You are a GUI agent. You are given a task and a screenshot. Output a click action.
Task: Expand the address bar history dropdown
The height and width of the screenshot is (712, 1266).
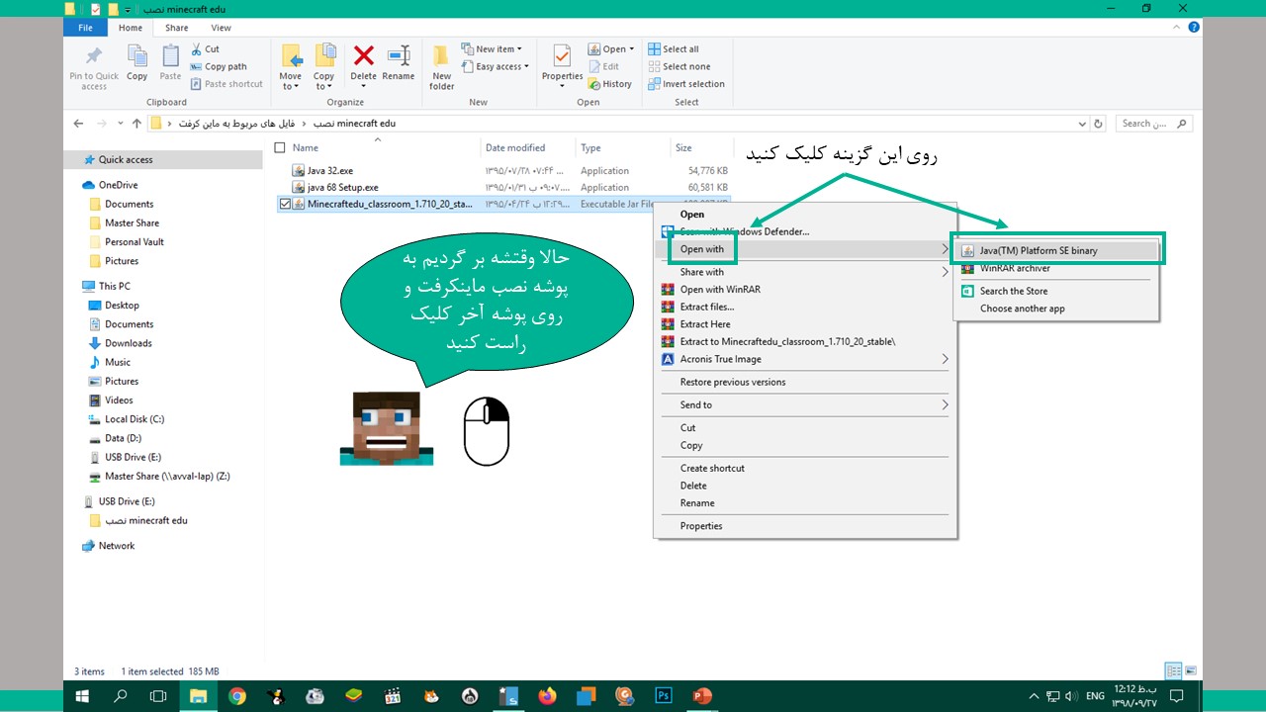click(1081, 124)
